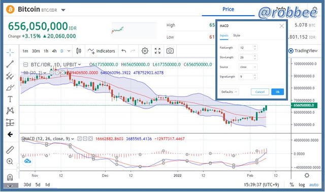Open the pitchfork drawing tools

pyautogui.click(x=10, y=76)
